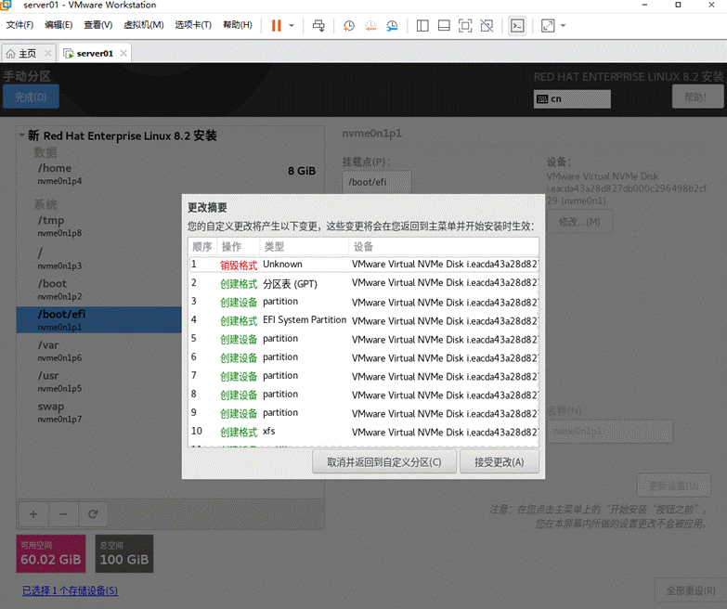Screen dimensions: 727x609
Task: Take a snapshot of this virtual machine
Action: 349,25
